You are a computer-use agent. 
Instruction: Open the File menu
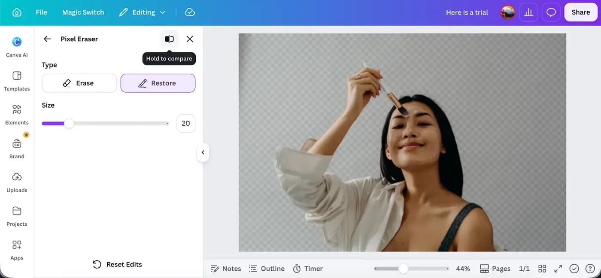coord(41,12)
